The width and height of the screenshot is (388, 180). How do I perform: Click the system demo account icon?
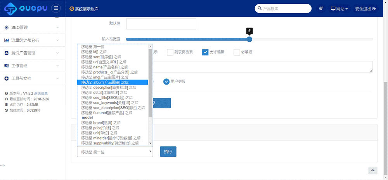(72, 9)
